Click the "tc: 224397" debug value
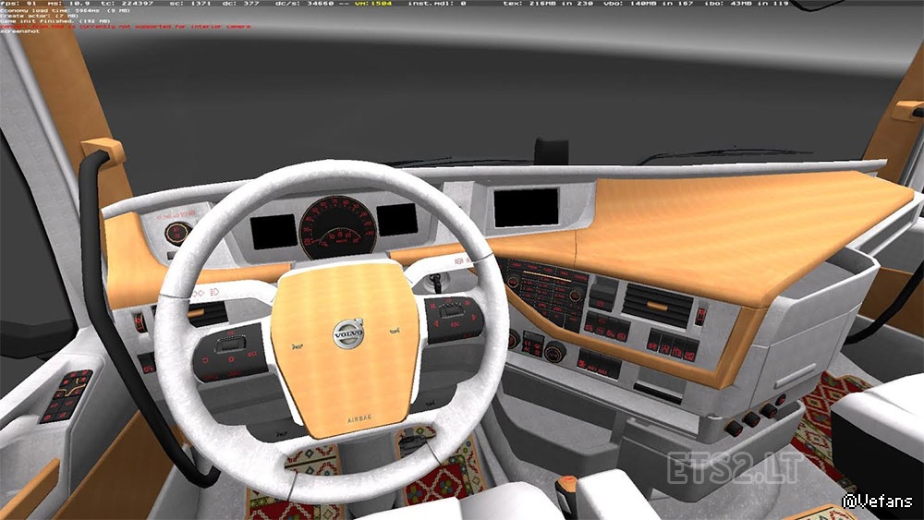The image size is (924, 520). [128, 4]
